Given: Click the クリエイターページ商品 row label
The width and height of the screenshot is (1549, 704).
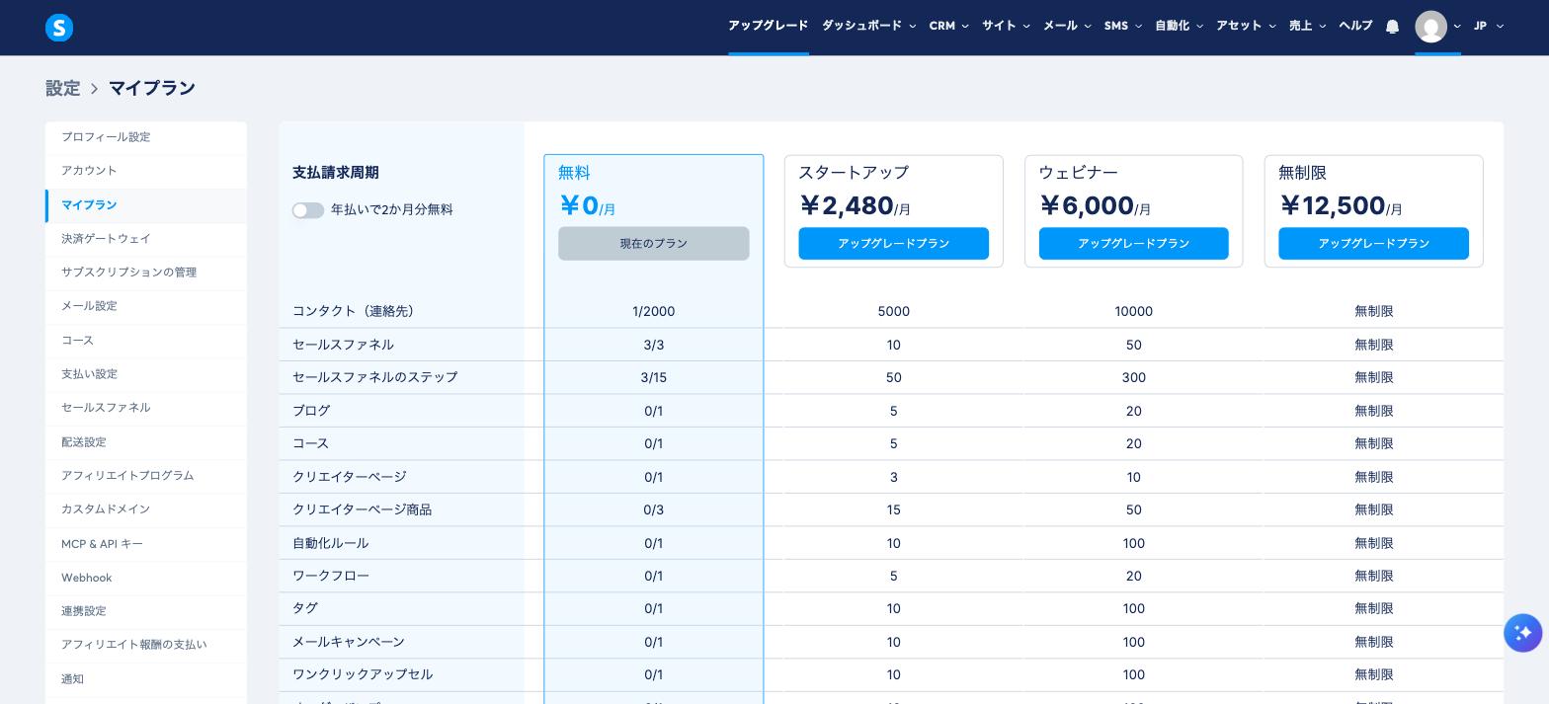Looking at the screenshot, I should click(362, 510).
